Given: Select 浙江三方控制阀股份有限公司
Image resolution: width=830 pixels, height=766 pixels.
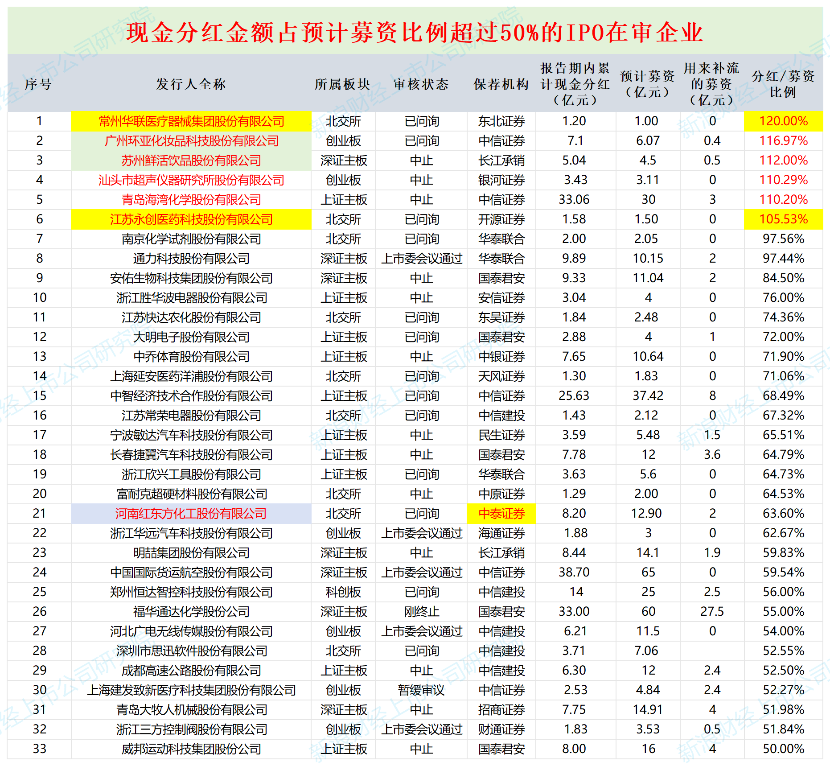Looking at the screenshot, I should point(191,729).
